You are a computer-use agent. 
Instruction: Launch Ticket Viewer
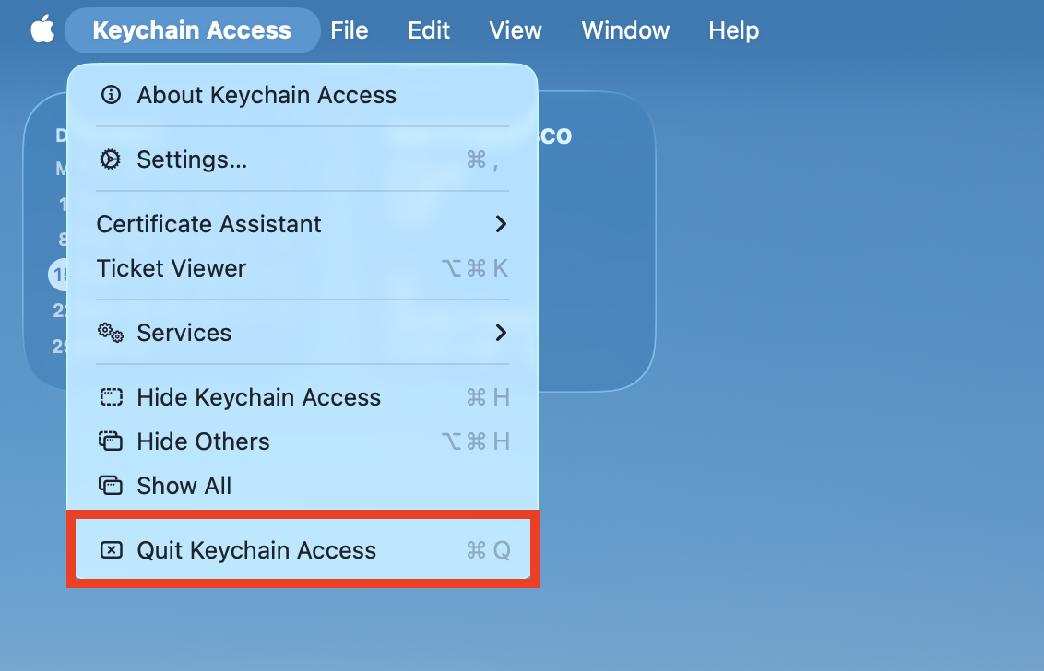click(x=191, y=268)
